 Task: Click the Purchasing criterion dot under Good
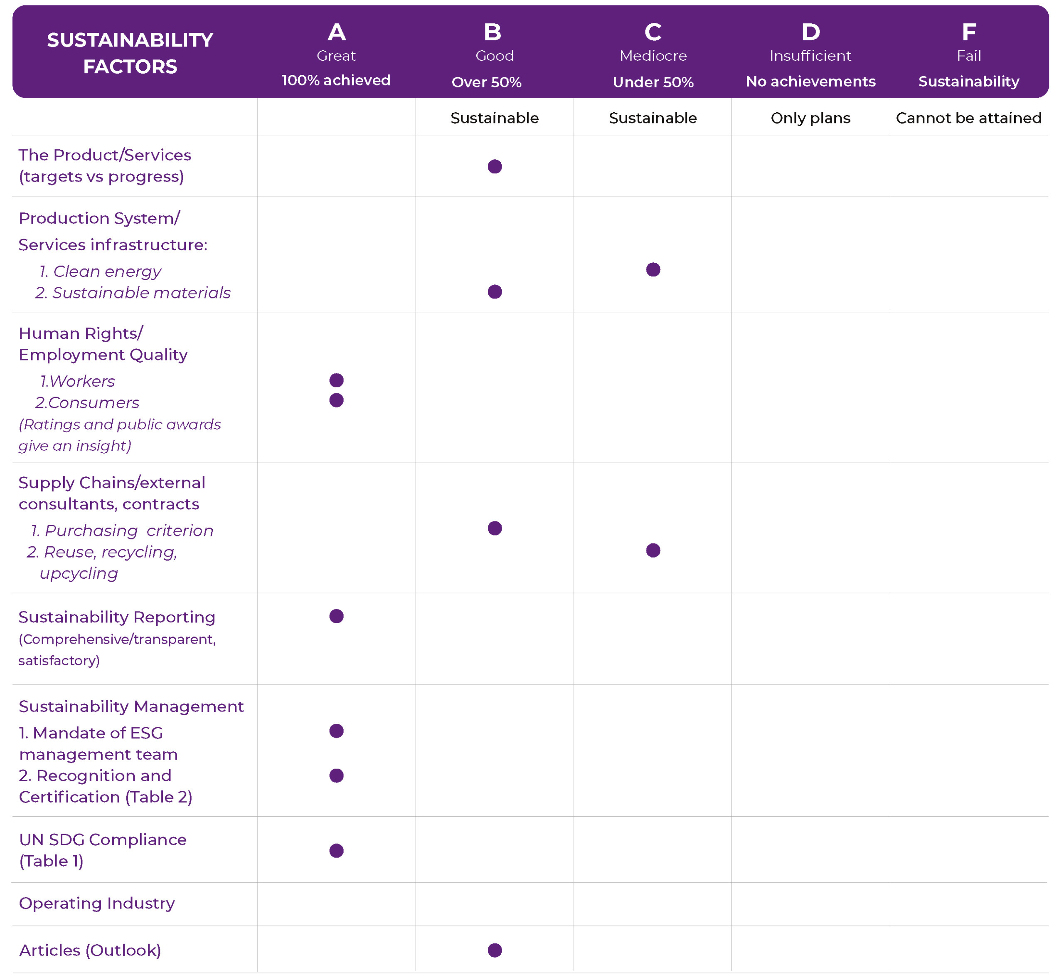495,528
